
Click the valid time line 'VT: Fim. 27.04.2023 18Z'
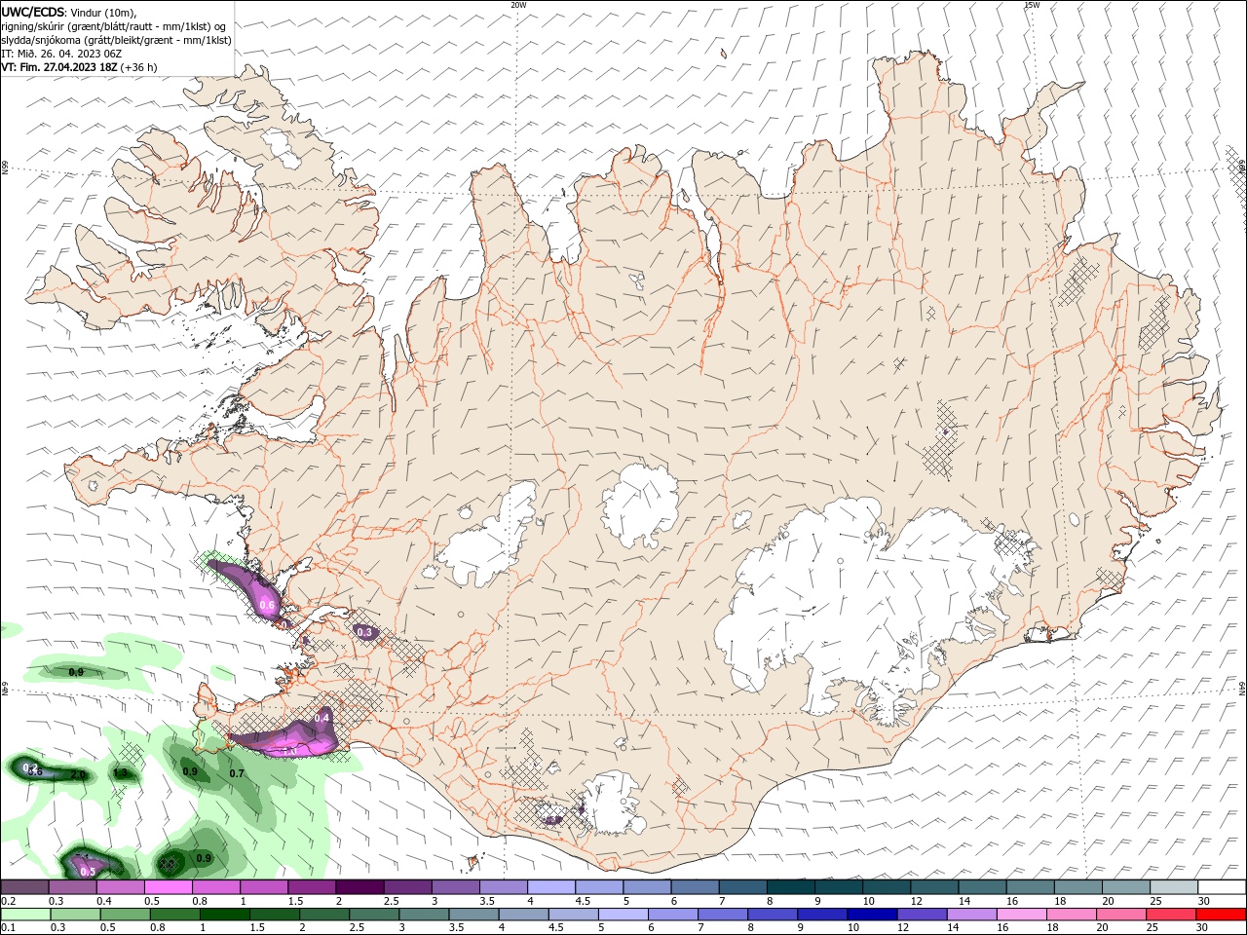tap(59, 67)
